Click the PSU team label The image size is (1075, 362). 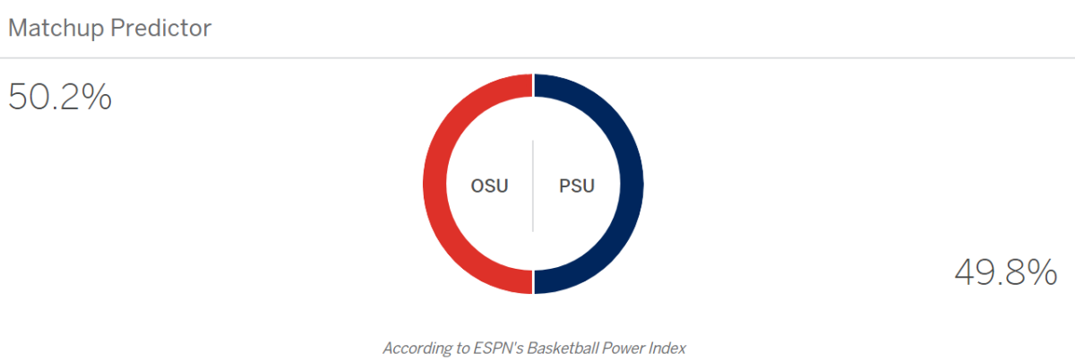[577, 186]
